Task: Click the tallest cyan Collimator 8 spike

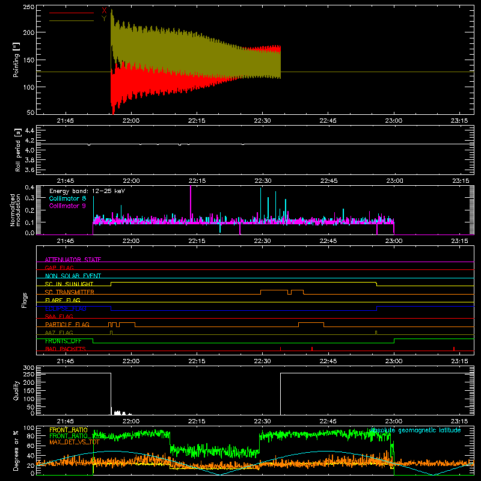Action: (x=261, y=204)
